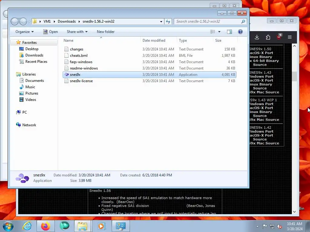Click the 10:41 AM taskbar clock

click(x=294, y=224)
